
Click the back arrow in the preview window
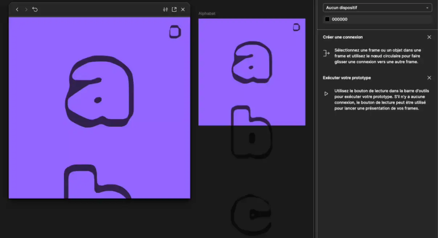click(17, 9)
